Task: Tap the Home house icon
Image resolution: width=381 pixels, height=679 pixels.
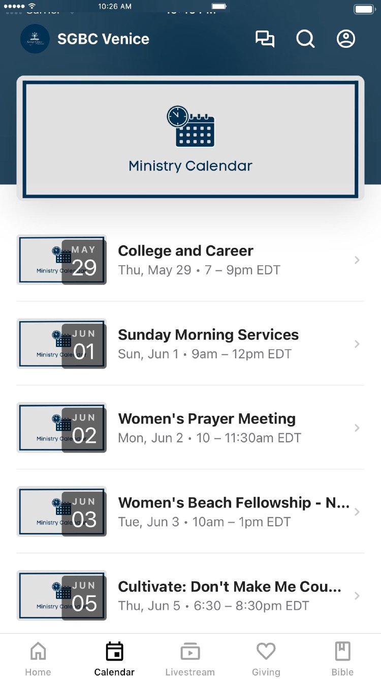Action: coord(38,652)
